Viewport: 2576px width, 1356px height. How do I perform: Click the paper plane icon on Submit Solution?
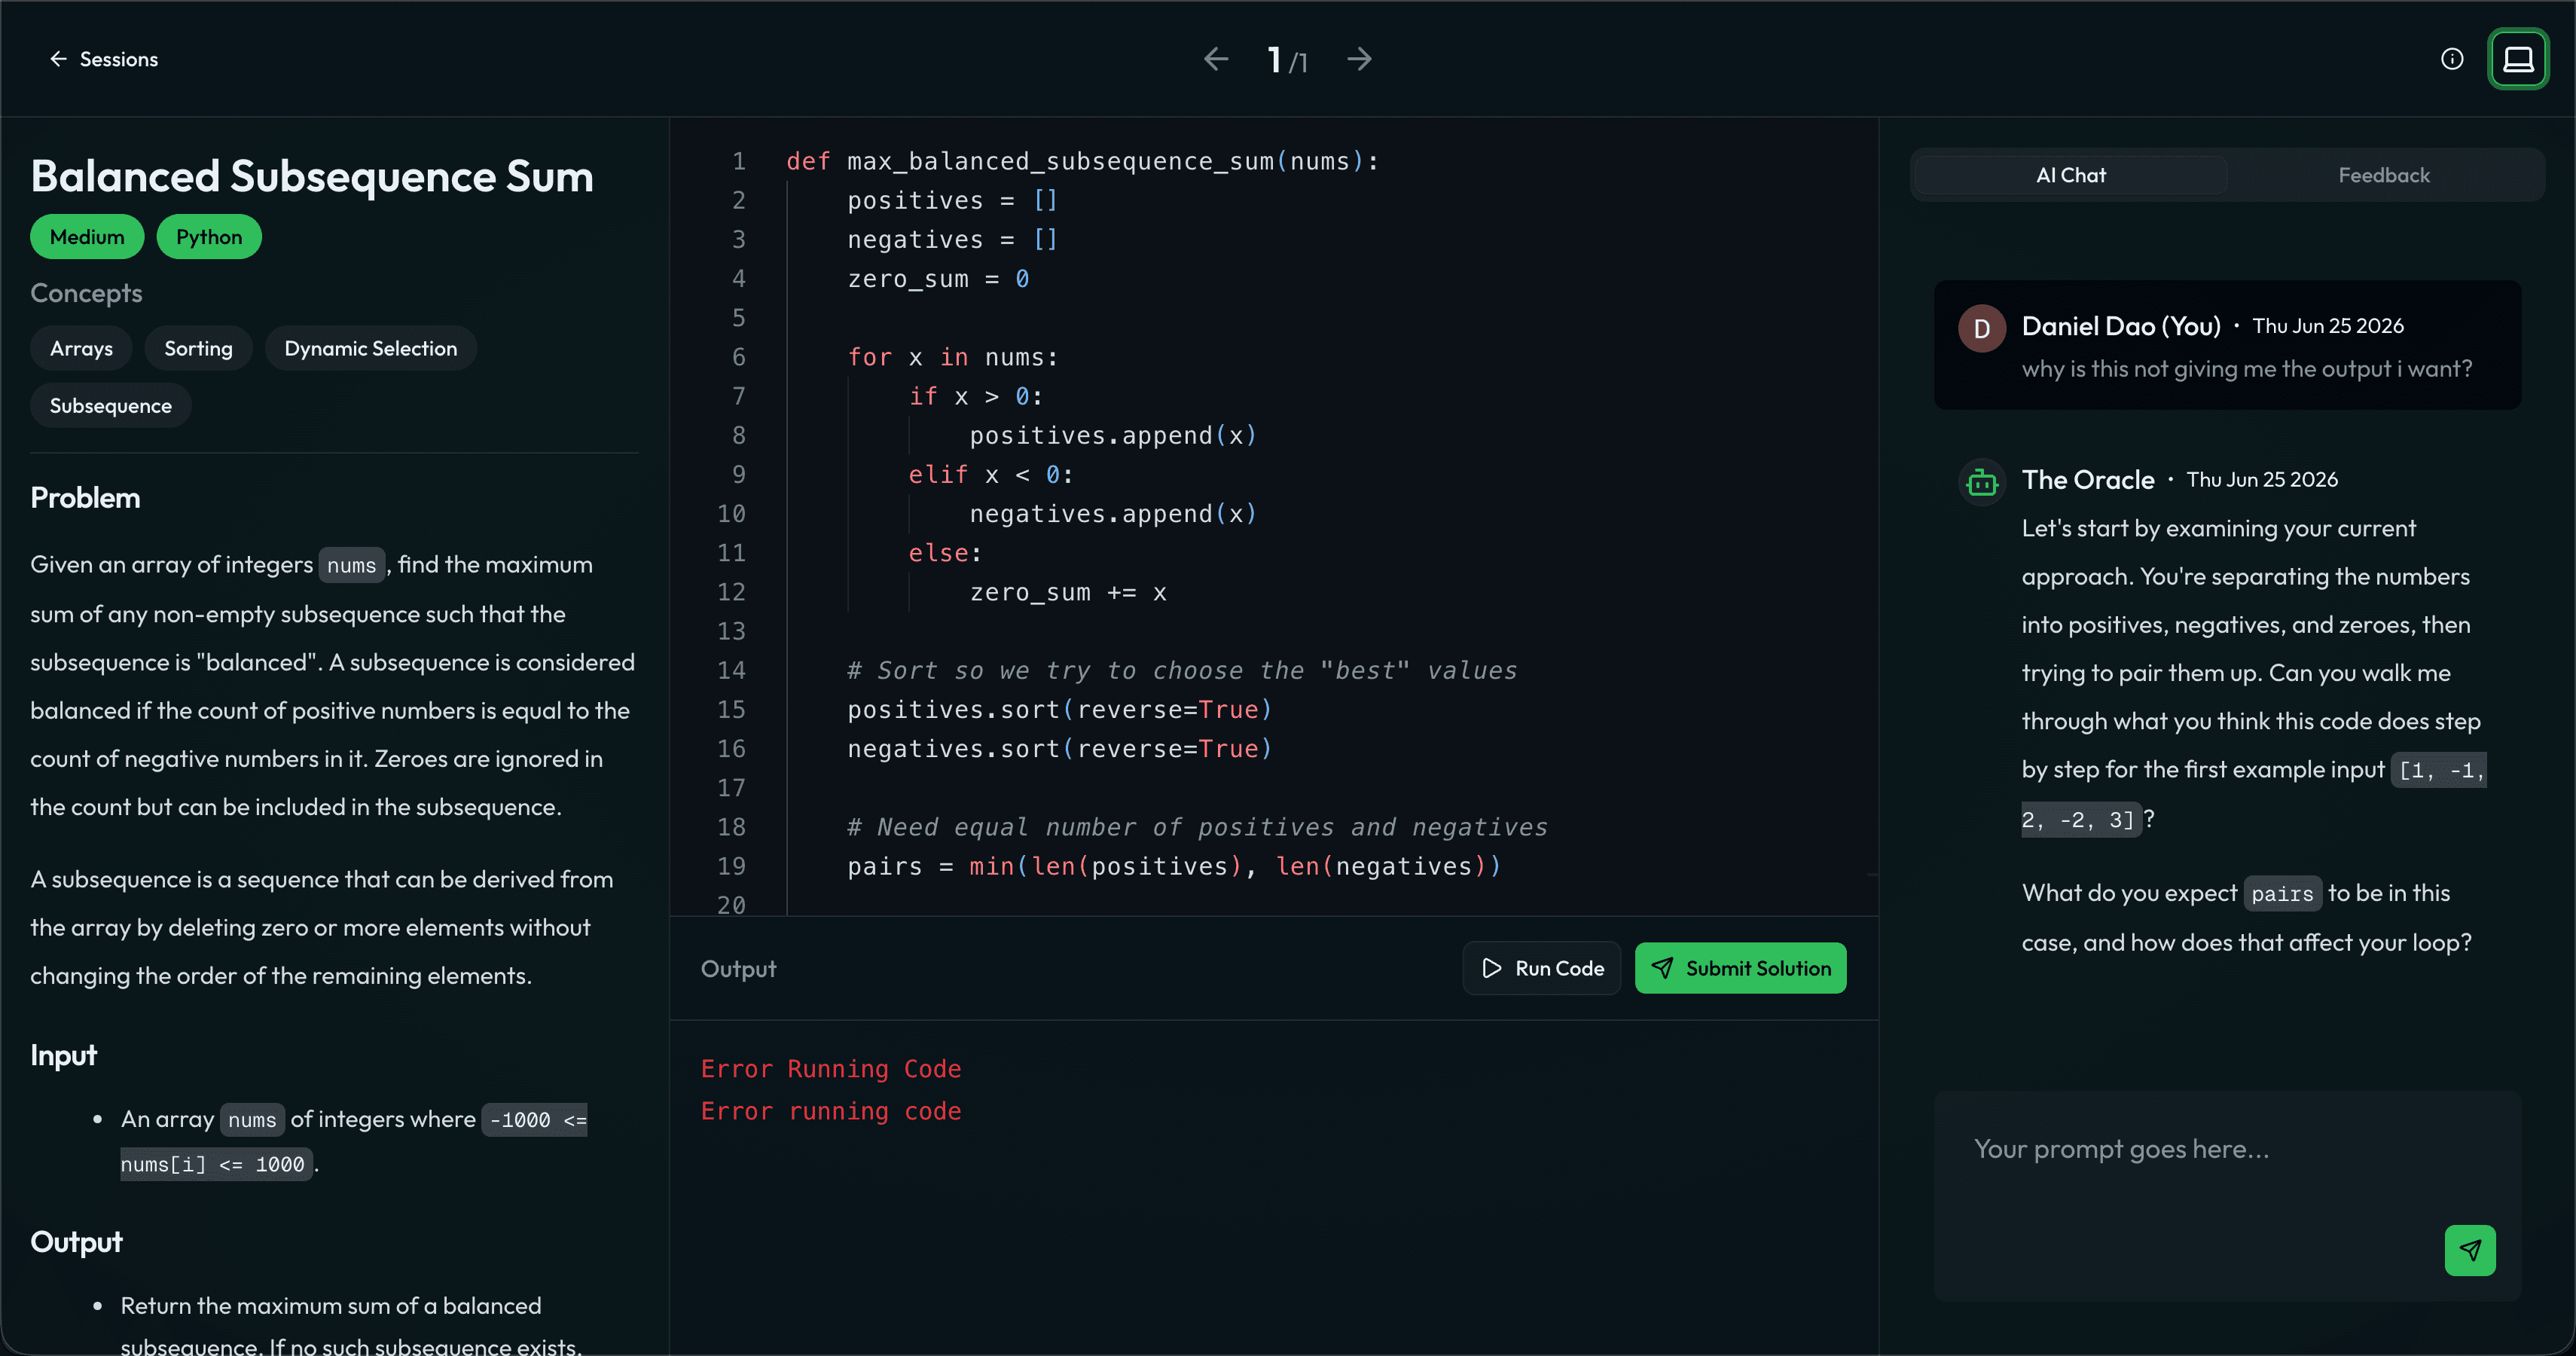1661,968
